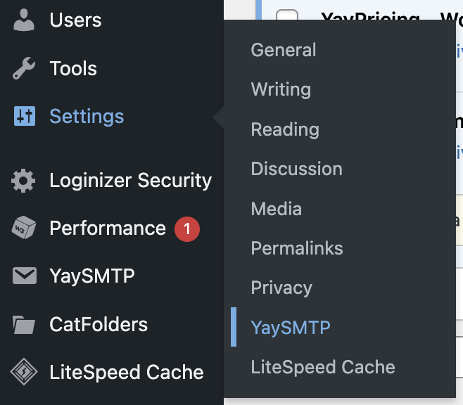Click the red Performance notification badge
This screenshot has height=405, width=463.
pyautogui.click(x=187, y=229)
